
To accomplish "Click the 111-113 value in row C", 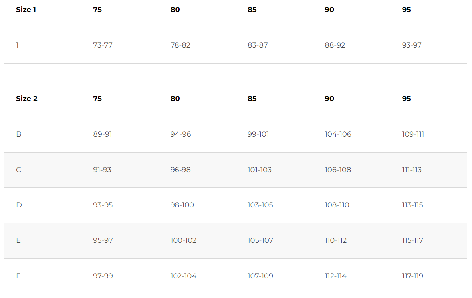I will pos(411,170).
